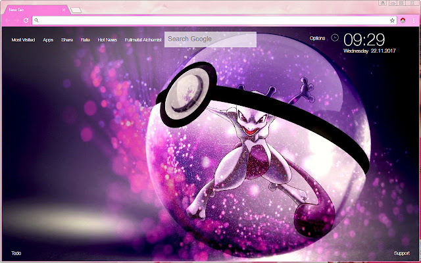Open the Most Visited menu
This screenshot has height=263, width=421.
coord(23,39)
